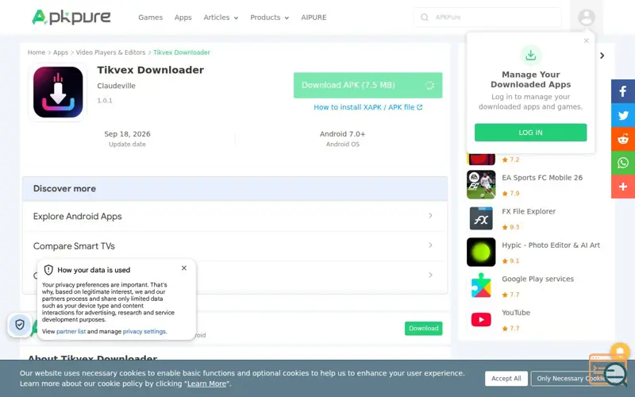
Task: Go to Home breadcrumb
Action: click(37, 52)
